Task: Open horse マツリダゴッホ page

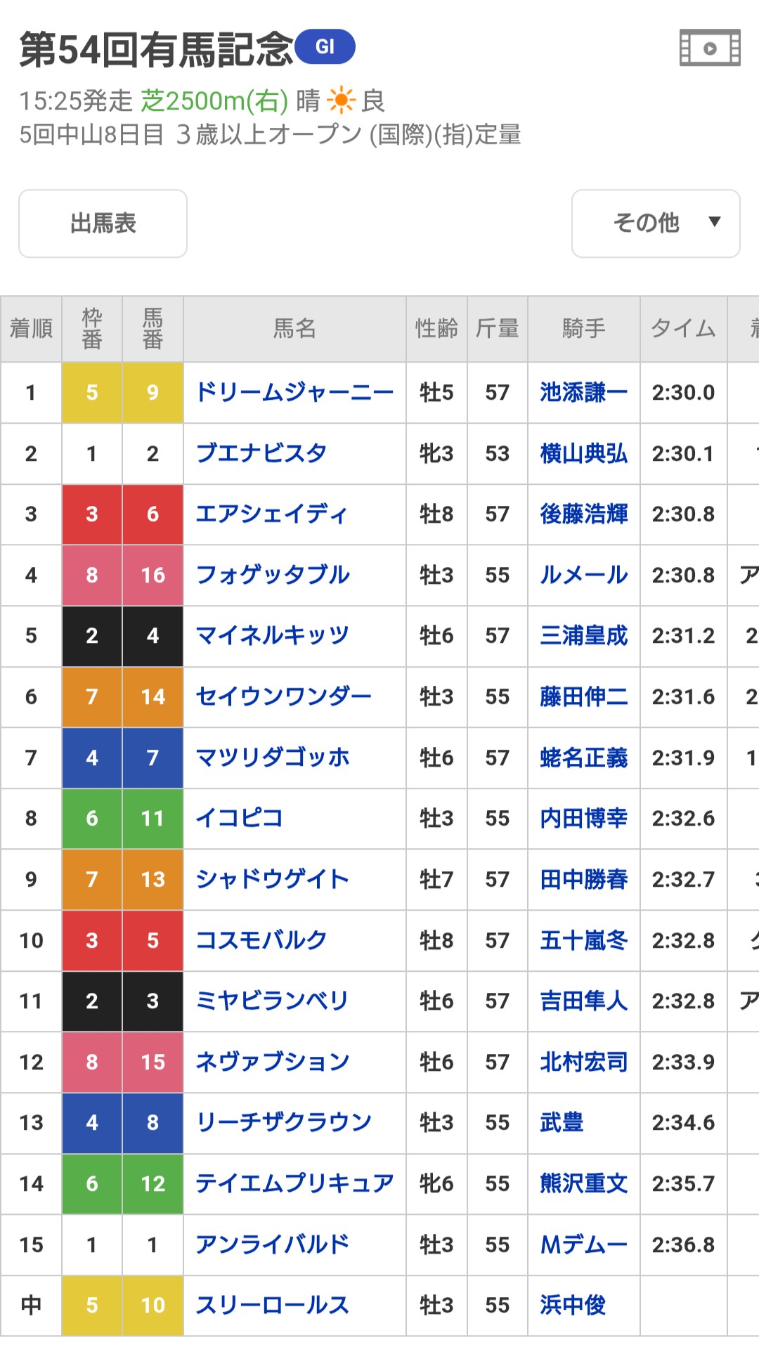Action: (273, 757)
